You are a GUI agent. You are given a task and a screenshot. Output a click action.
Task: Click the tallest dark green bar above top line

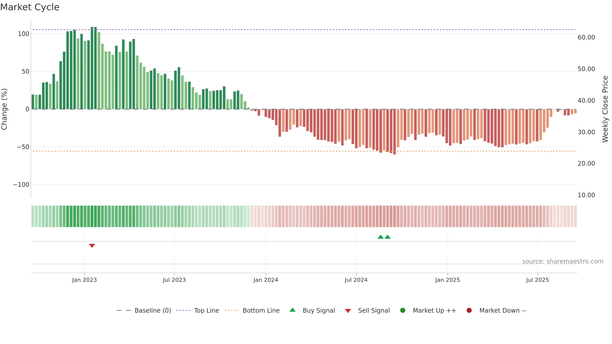pyautogui.click(x=92, y=68)
